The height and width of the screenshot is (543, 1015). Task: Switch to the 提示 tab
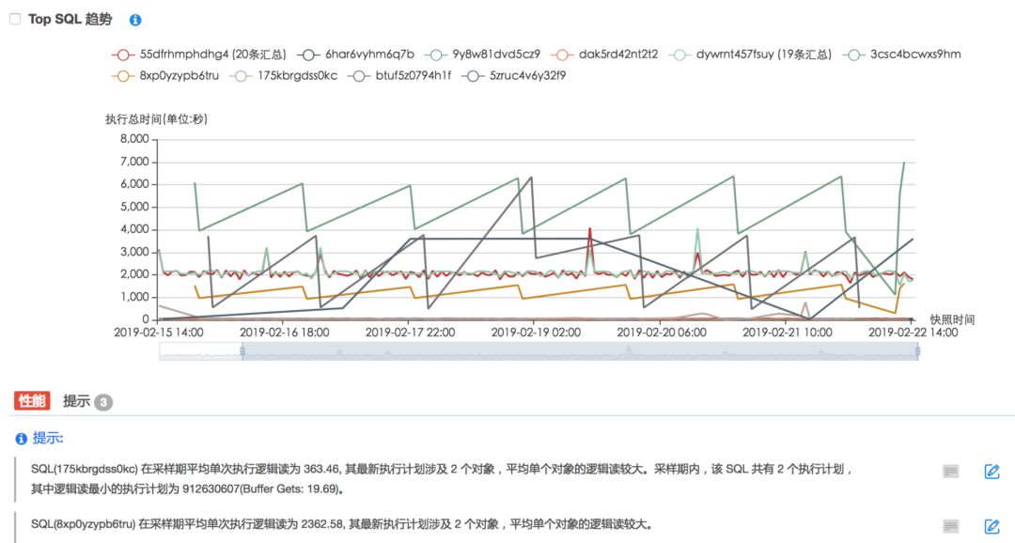[x=76, y=401]
